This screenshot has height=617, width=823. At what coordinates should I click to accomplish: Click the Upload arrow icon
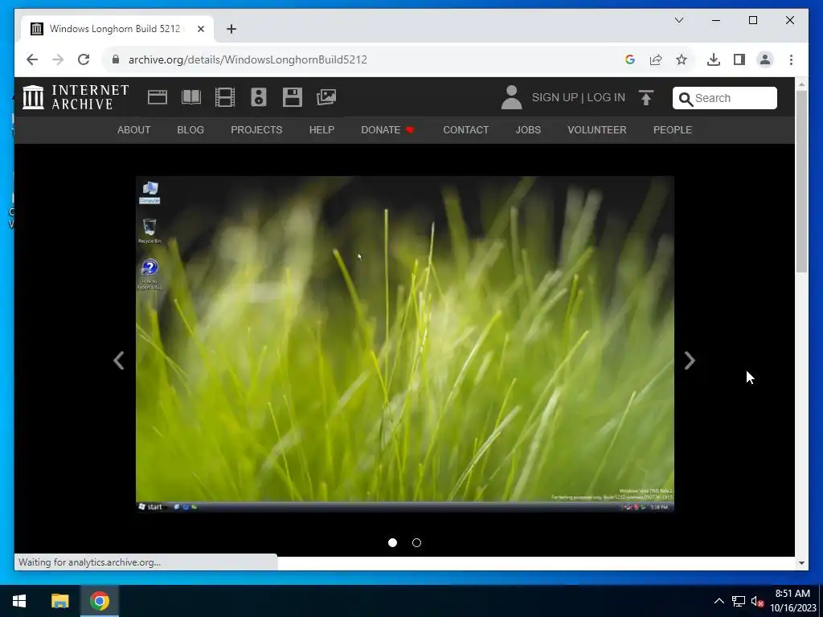(646, 97)
